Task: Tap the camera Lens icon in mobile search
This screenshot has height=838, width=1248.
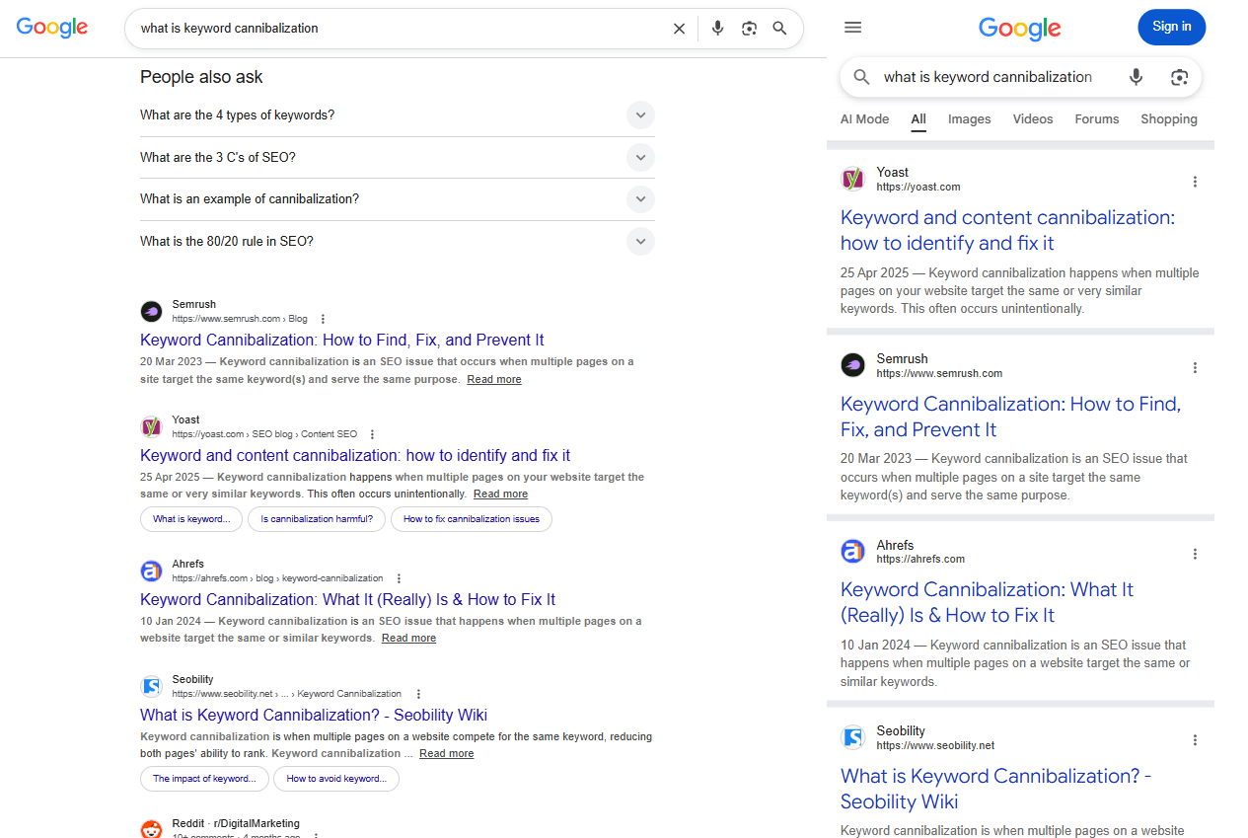Action: [1179, 77]
